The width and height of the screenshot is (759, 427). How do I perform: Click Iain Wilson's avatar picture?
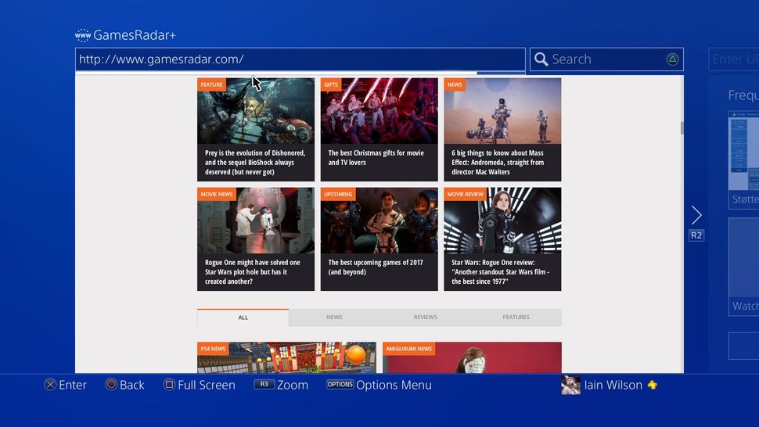tap(570, 385)
